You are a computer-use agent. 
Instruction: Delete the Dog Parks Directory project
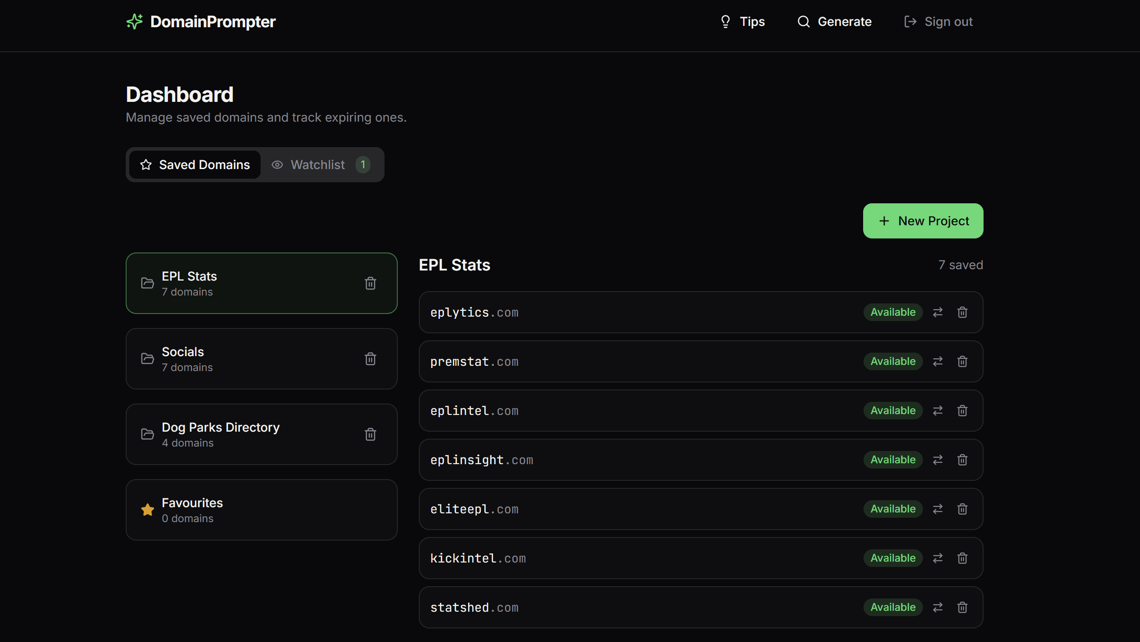370,434
